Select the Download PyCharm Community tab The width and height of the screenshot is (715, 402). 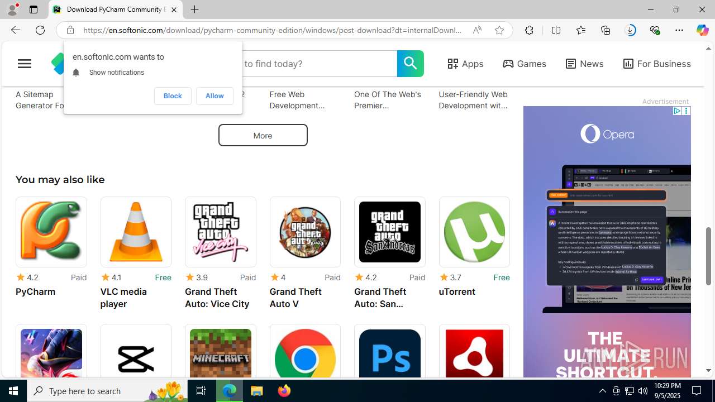tap(116, 9)
